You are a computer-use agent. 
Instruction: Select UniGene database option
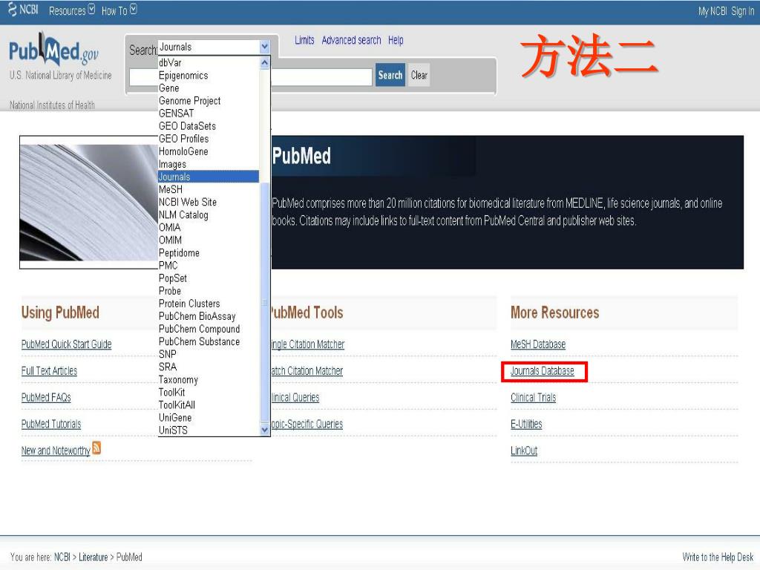tap(209, 417)
